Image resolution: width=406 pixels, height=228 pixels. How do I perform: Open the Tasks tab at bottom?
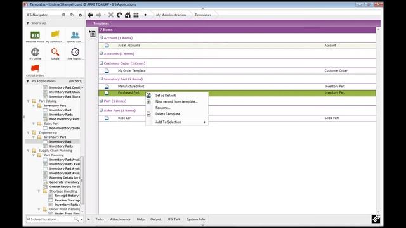[100, 219]
